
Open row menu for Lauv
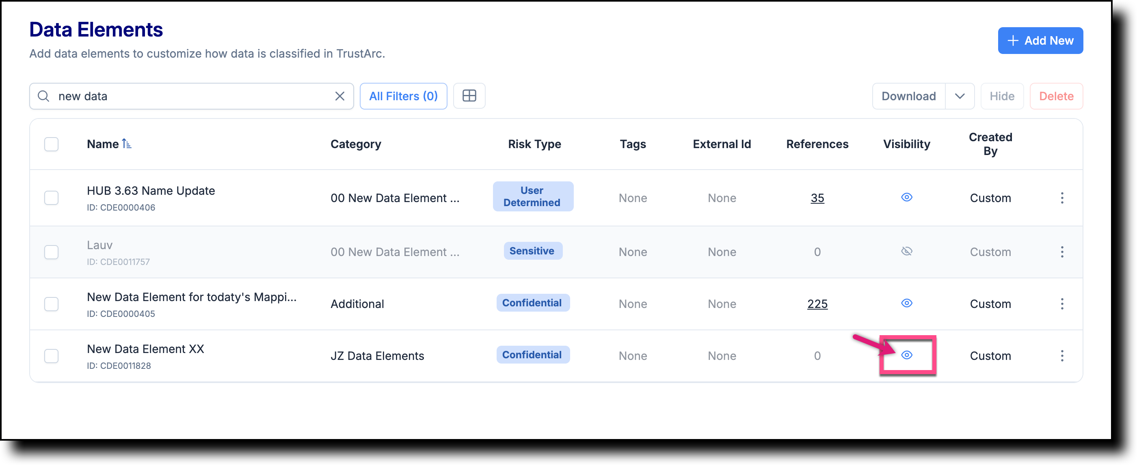point(1061,252)
